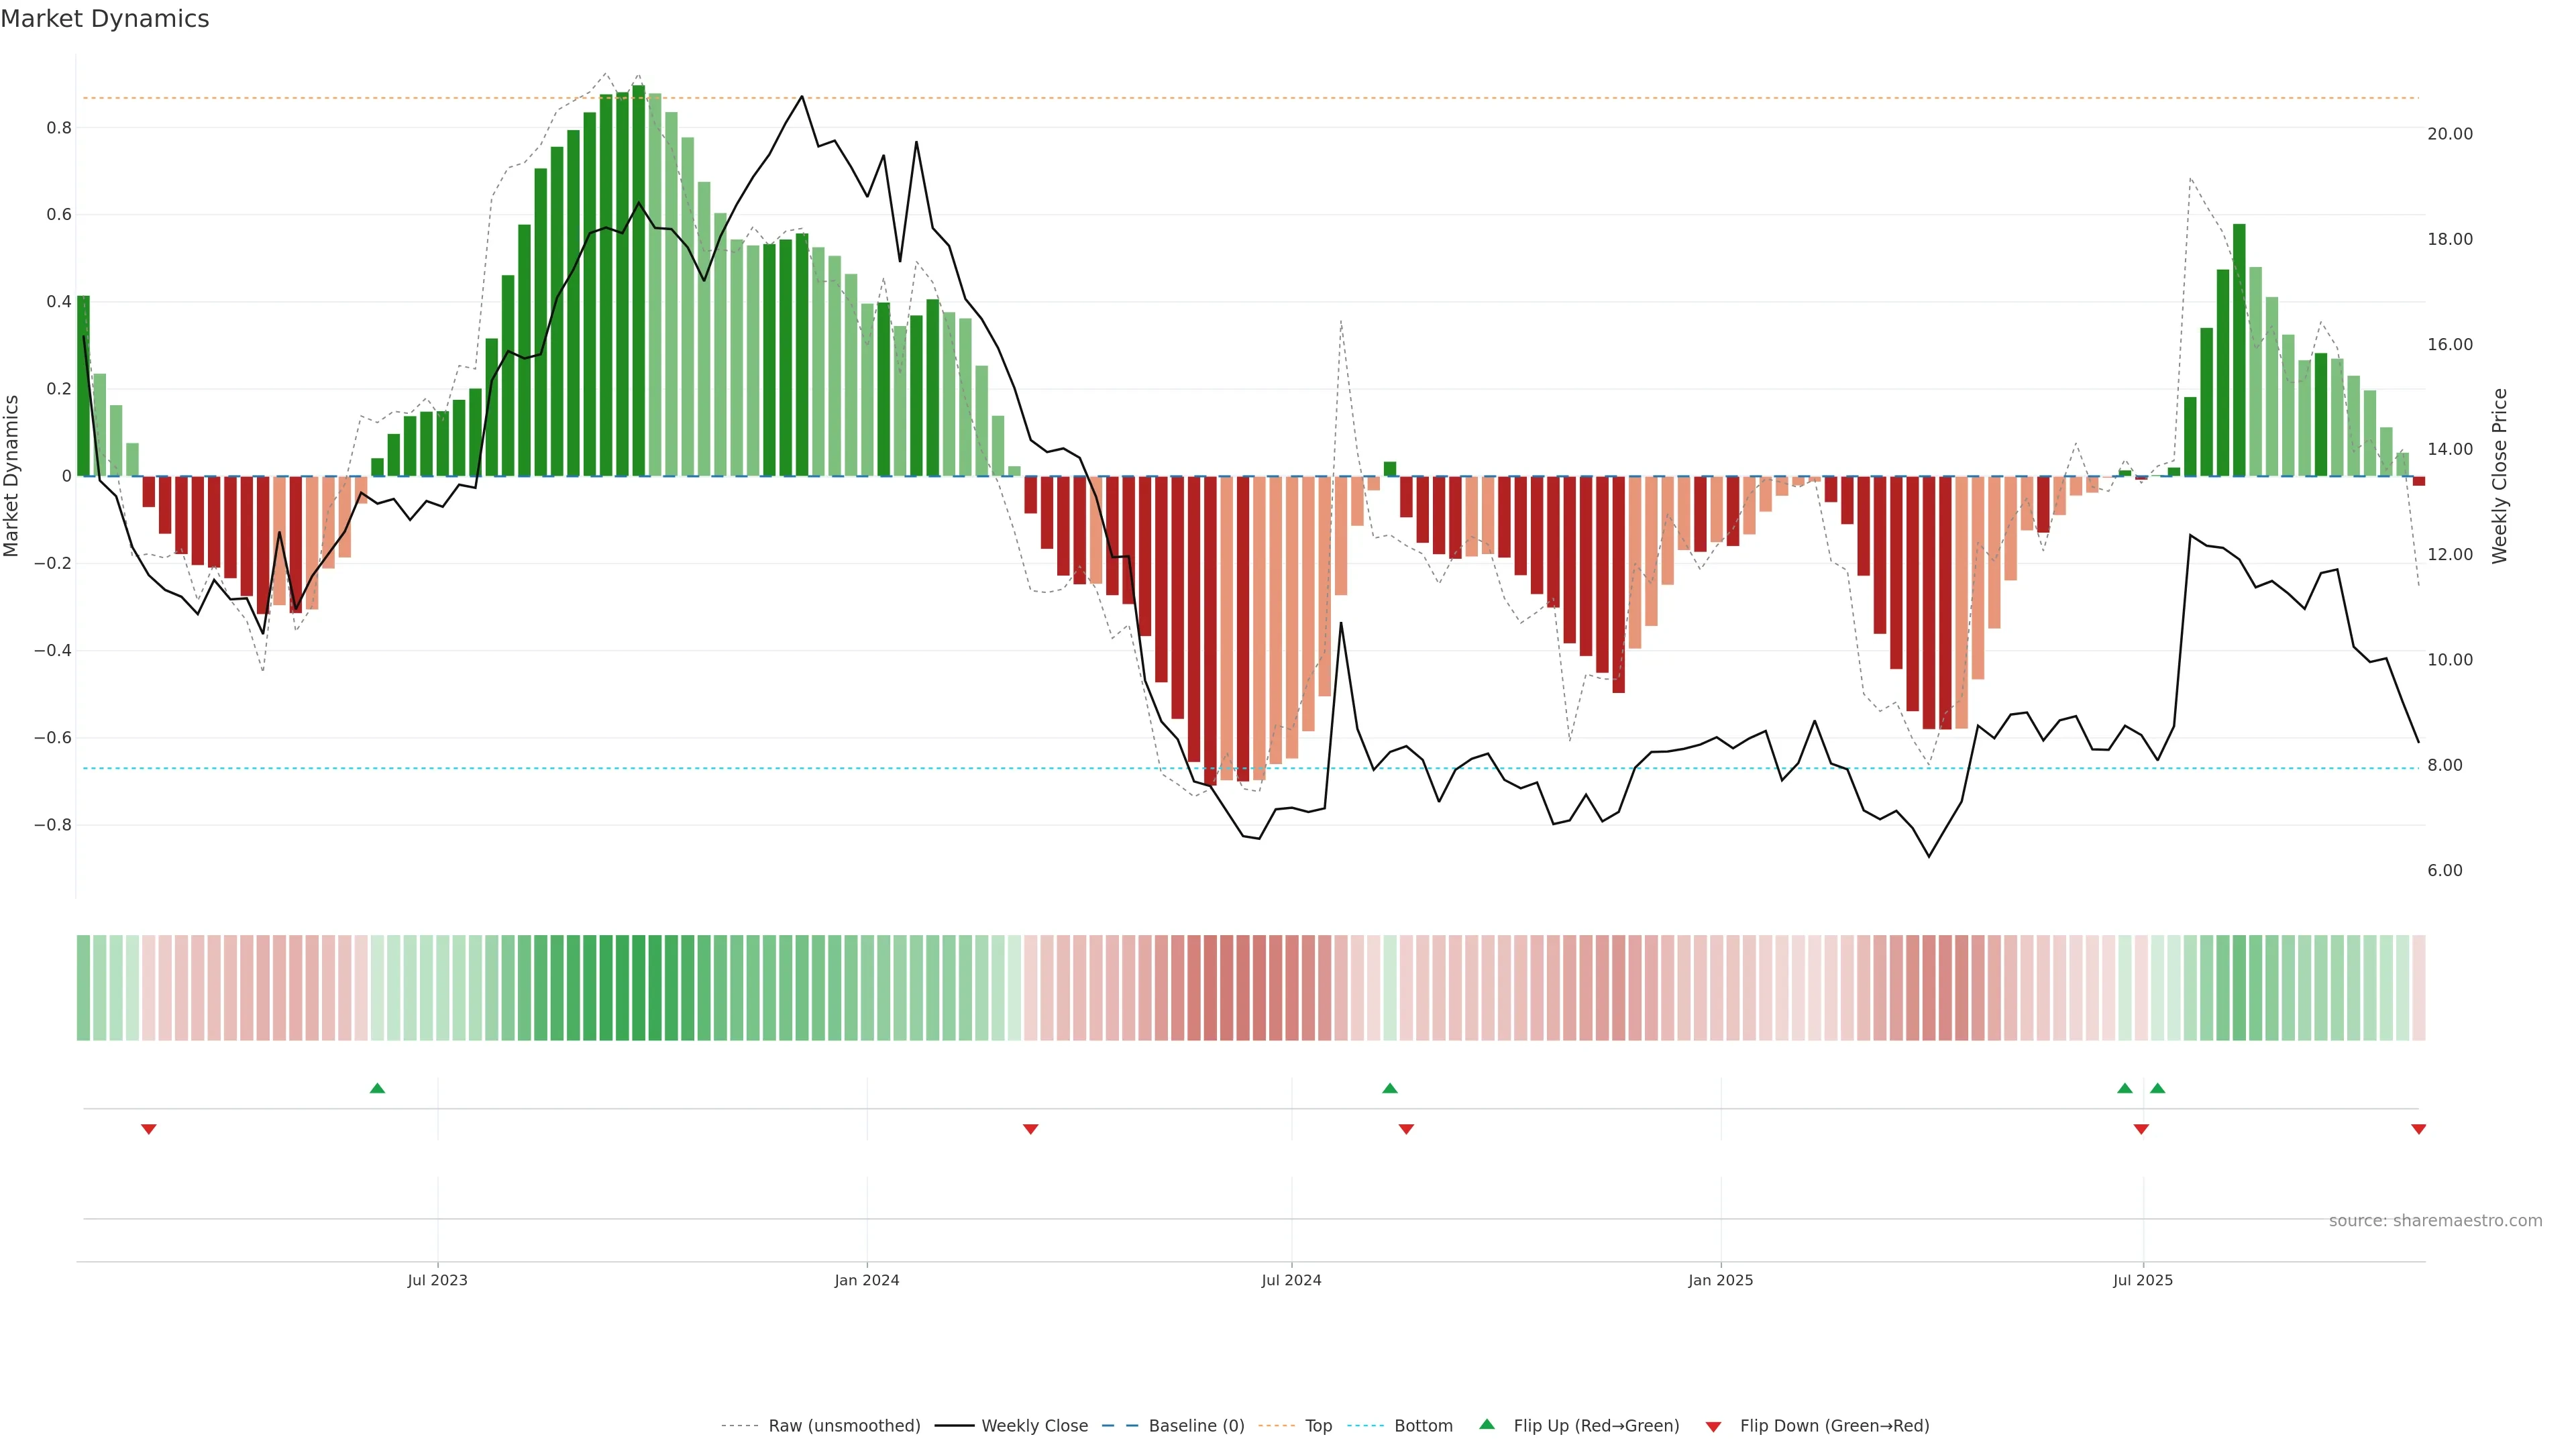This screenshot has height=1449, width=2576.
Task: Click the Jul 2024 x-axis label
Action: 1291,1280
